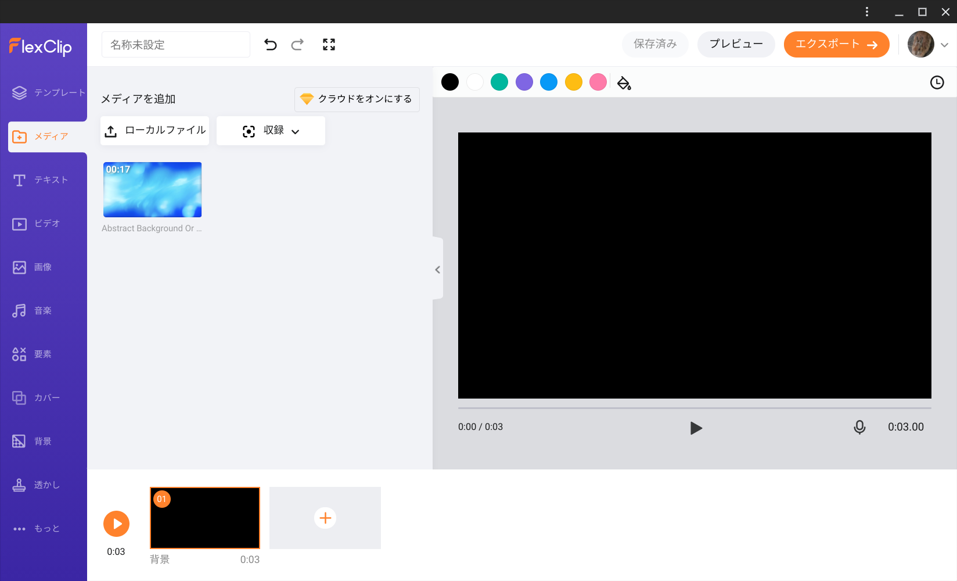Open the paint bucket fill tool
Screen dimensions: 957x581
(624, 83)
